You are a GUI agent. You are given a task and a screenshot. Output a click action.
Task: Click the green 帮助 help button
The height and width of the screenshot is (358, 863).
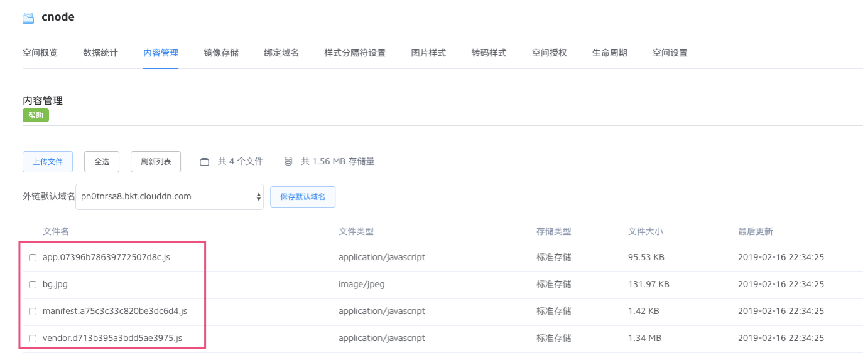(36, 115)
